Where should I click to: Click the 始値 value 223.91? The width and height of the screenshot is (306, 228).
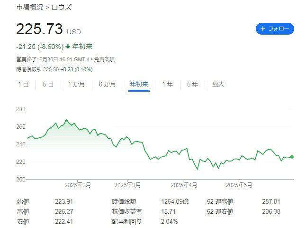[64, 201]
